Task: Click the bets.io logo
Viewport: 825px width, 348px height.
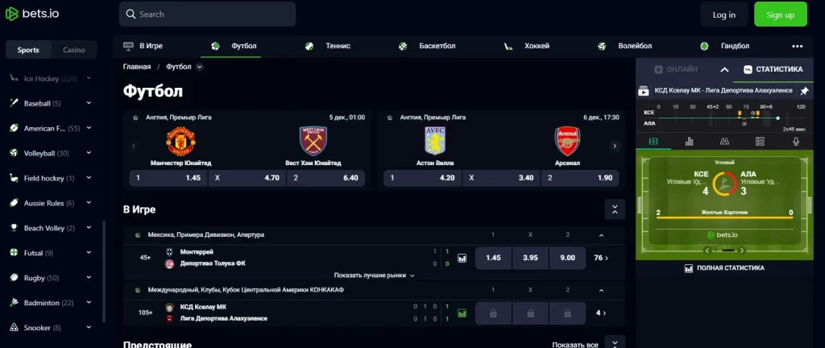Action: [31, 14]
